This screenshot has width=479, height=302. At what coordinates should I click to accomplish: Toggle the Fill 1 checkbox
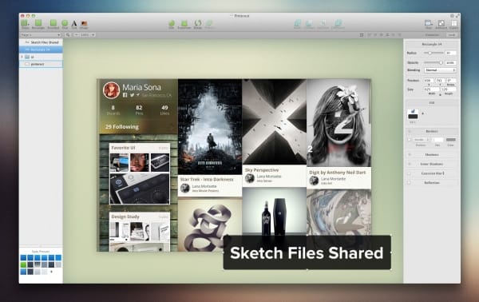pos(413,111)
